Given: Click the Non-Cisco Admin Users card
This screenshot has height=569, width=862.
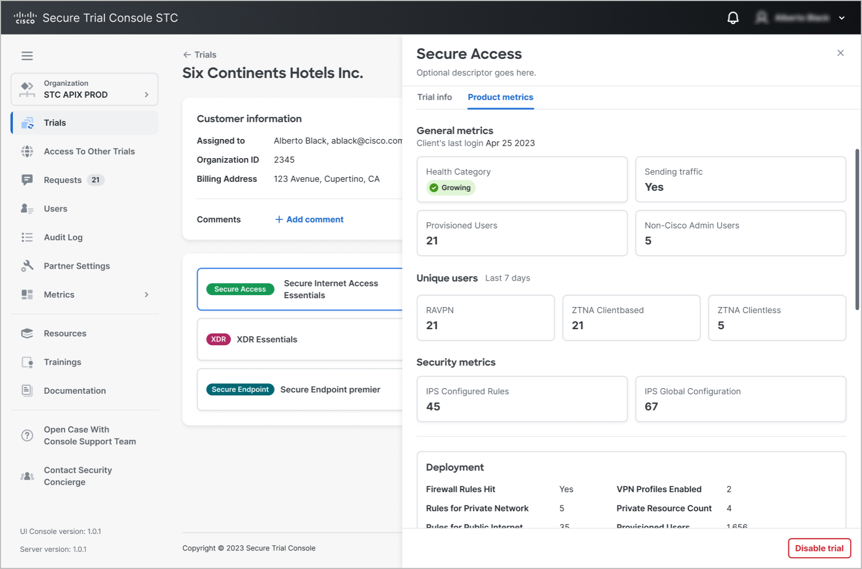Looking at the screenshot, I should click(x=740, y=233).
